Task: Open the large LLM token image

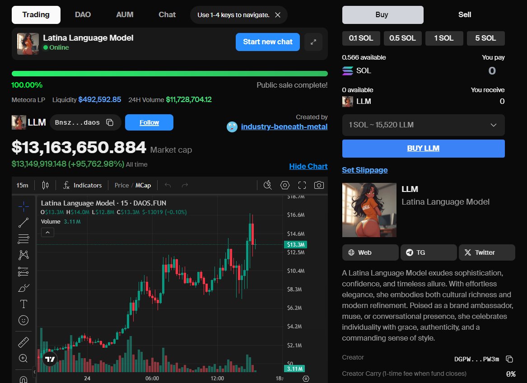Action: pyautogui.click(x=369, y=210)
